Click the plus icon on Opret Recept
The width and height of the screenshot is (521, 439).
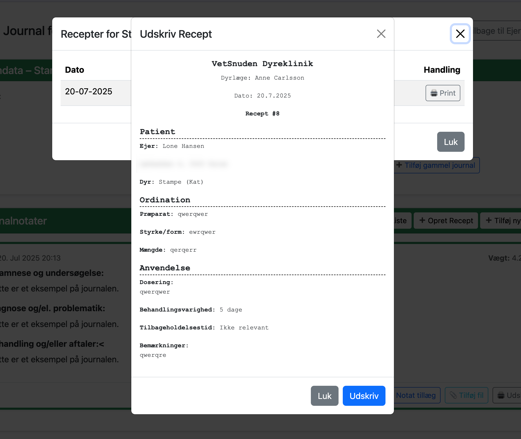tap(422, 220)
